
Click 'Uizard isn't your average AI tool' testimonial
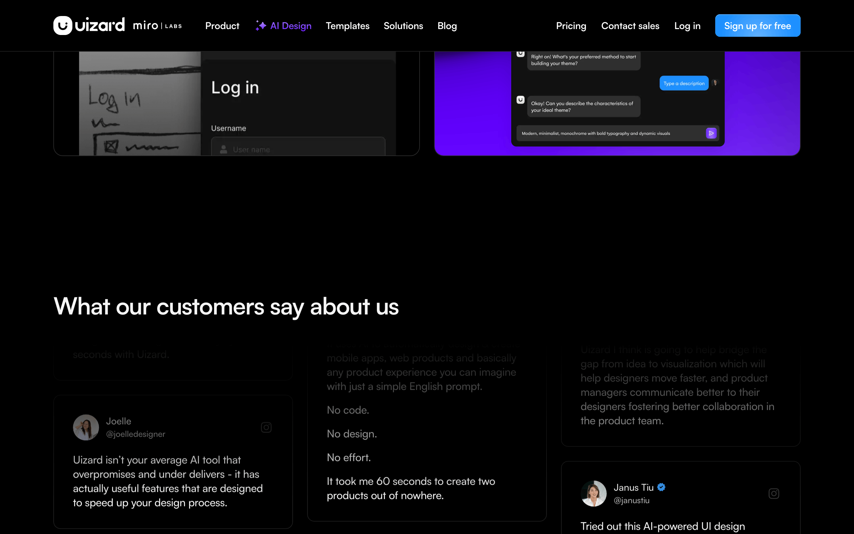click(168, 481)
